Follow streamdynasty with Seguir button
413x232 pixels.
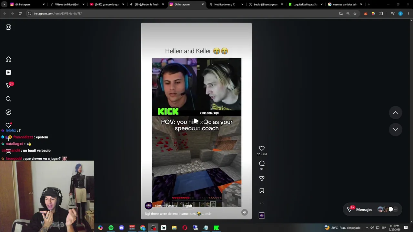[x=187, y=206]
